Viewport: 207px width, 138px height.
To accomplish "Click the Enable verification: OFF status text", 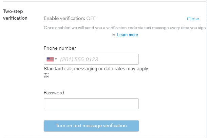I will 70,19.
